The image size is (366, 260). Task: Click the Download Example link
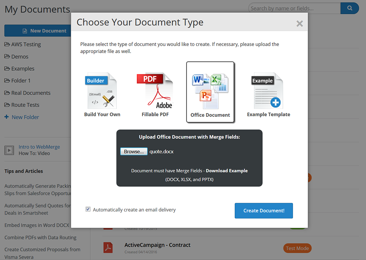pos(226,171)
